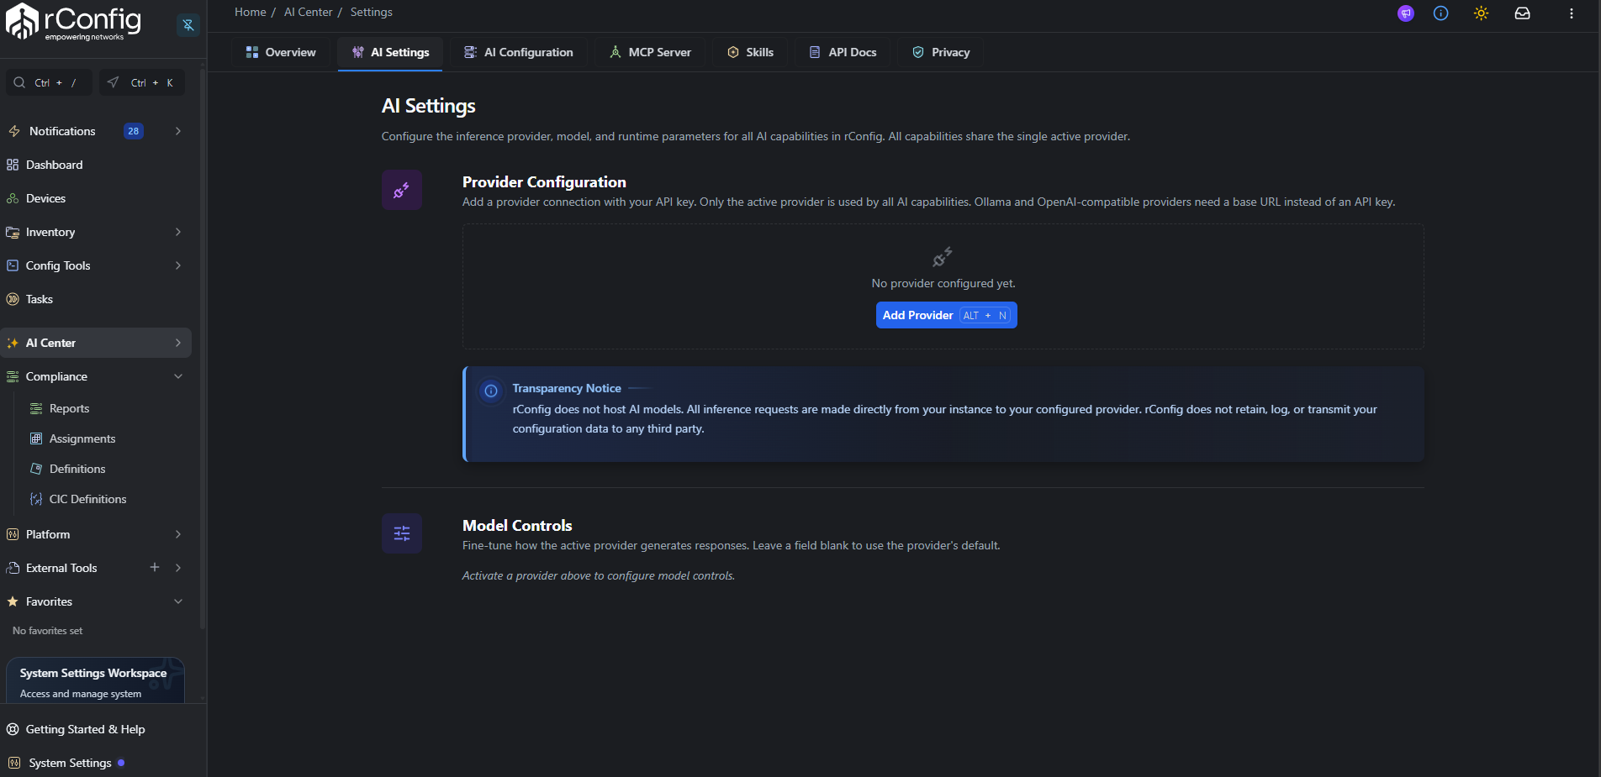The width and height of the screenshot is (1601, 777).
Task: Switch to the Overview tab
Action: 281,52
